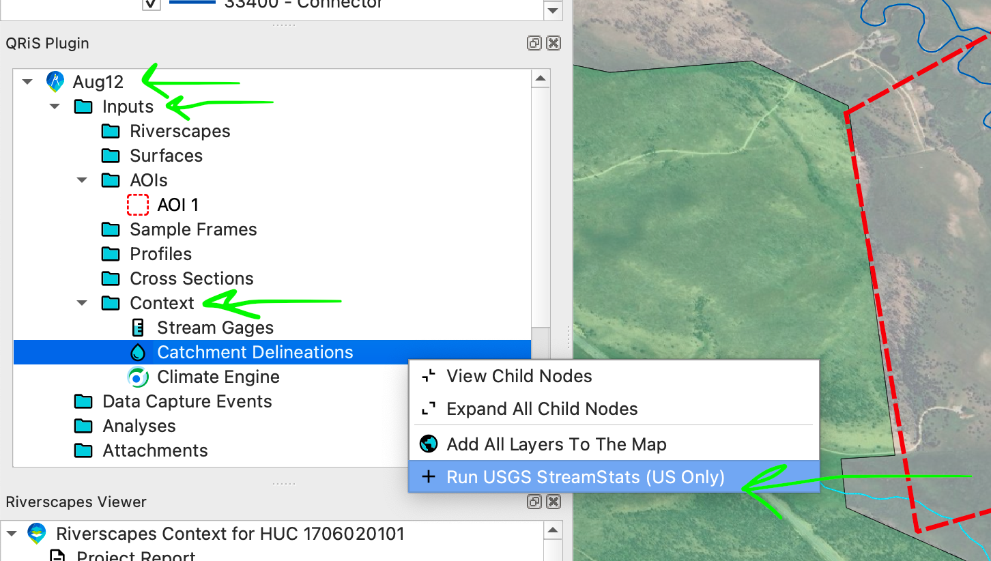Collapse the Aug12 project node

[x=27, y=82]
